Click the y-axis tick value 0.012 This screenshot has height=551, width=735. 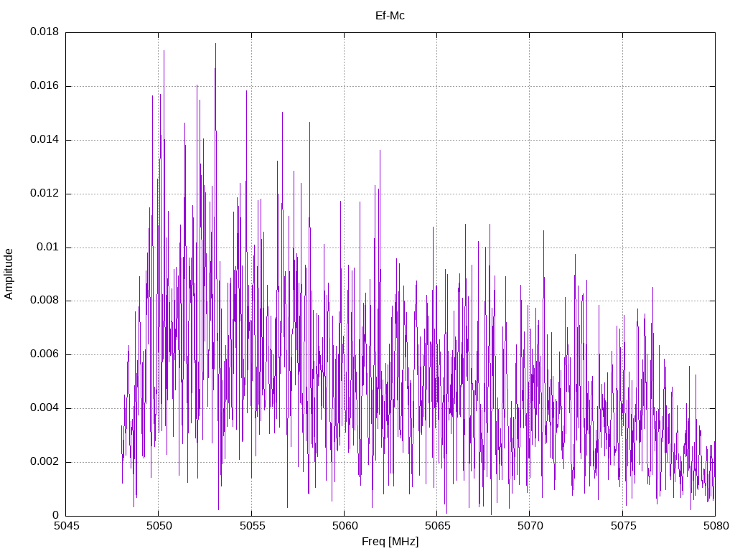click(x=45, y=193)
